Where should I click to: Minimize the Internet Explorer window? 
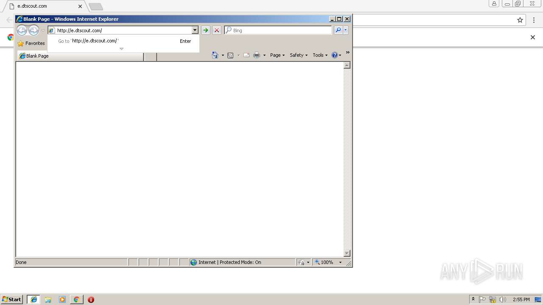pyautogui.click(x=332, y=19)
